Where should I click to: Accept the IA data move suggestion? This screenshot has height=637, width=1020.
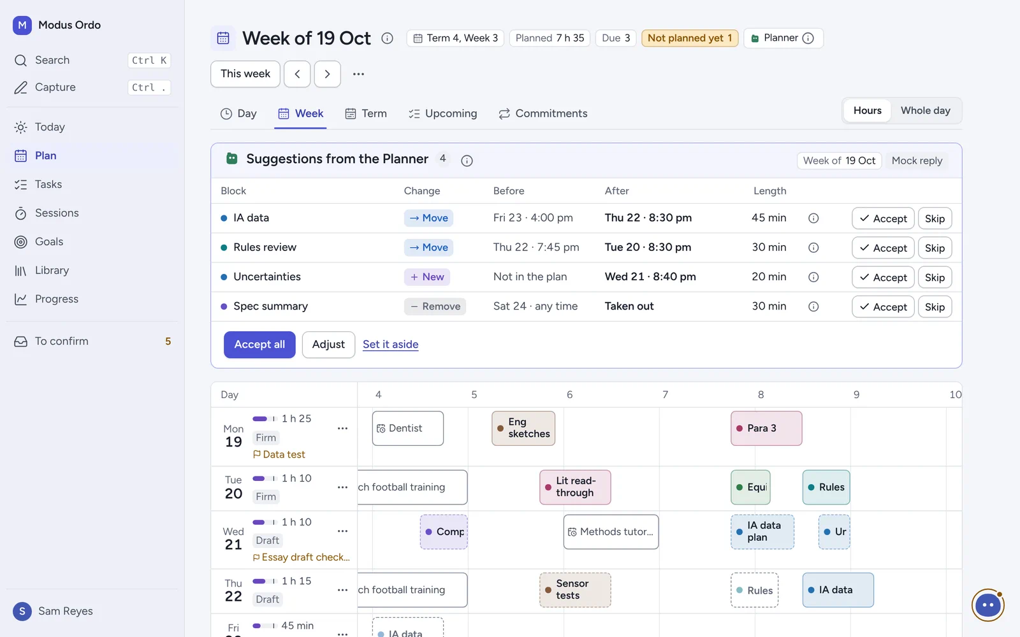tap(883, 218)
